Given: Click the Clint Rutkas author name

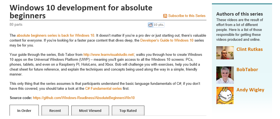Looking at the screenshot, I should click(x=249, y=50).
